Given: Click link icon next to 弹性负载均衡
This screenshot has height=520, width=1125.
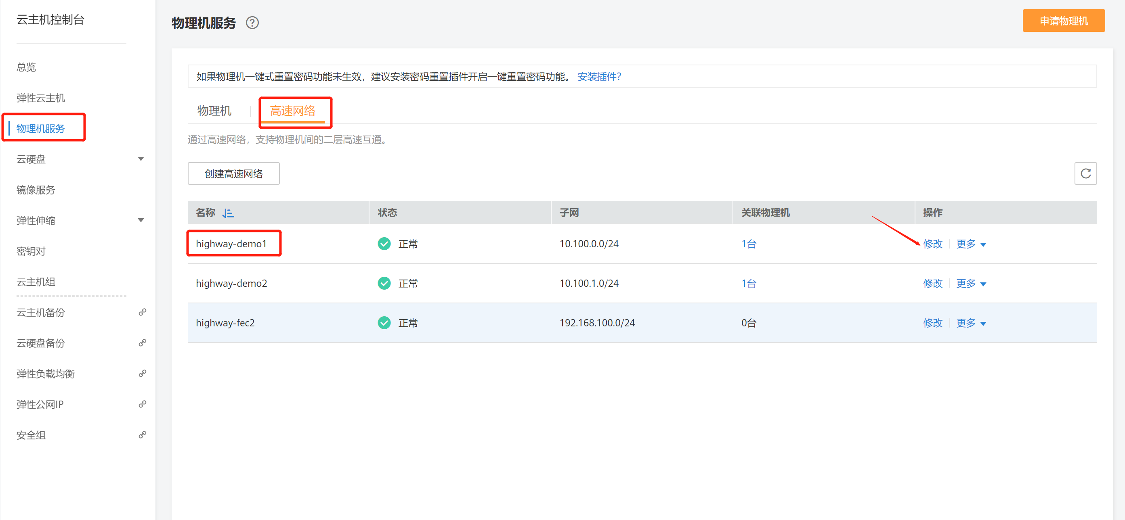Looking at the screenshot, I should tap(142, 374).
